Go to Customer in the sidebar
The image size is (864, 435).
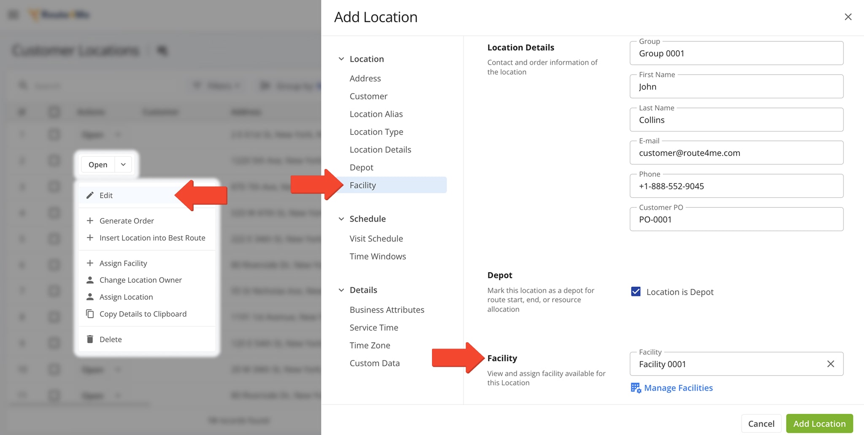point(368,96)
